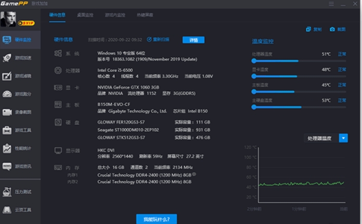Screen dimensions: 362x224
Task: Click the 我能玩什么? button
Action: click(157, 219)
